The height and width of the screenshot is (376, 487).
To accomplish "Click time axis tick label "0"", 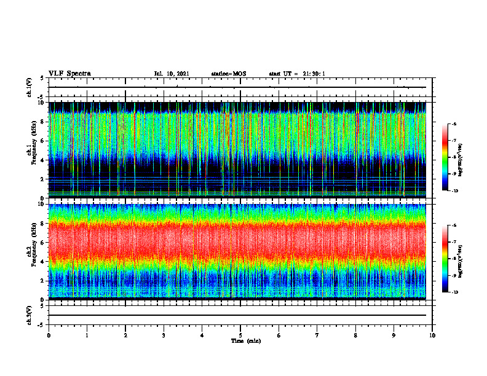I will [49, 335].
